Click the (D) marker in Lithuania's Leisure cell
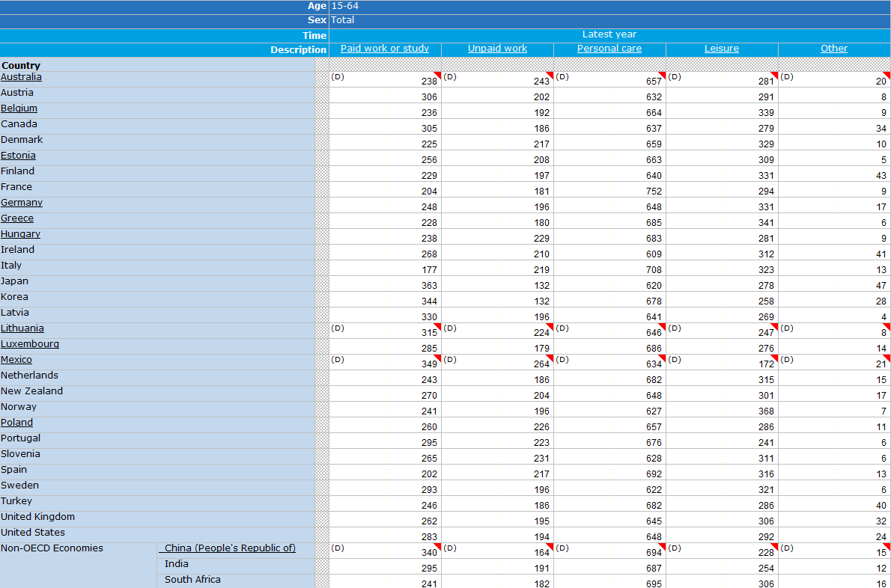 (675, 328)
